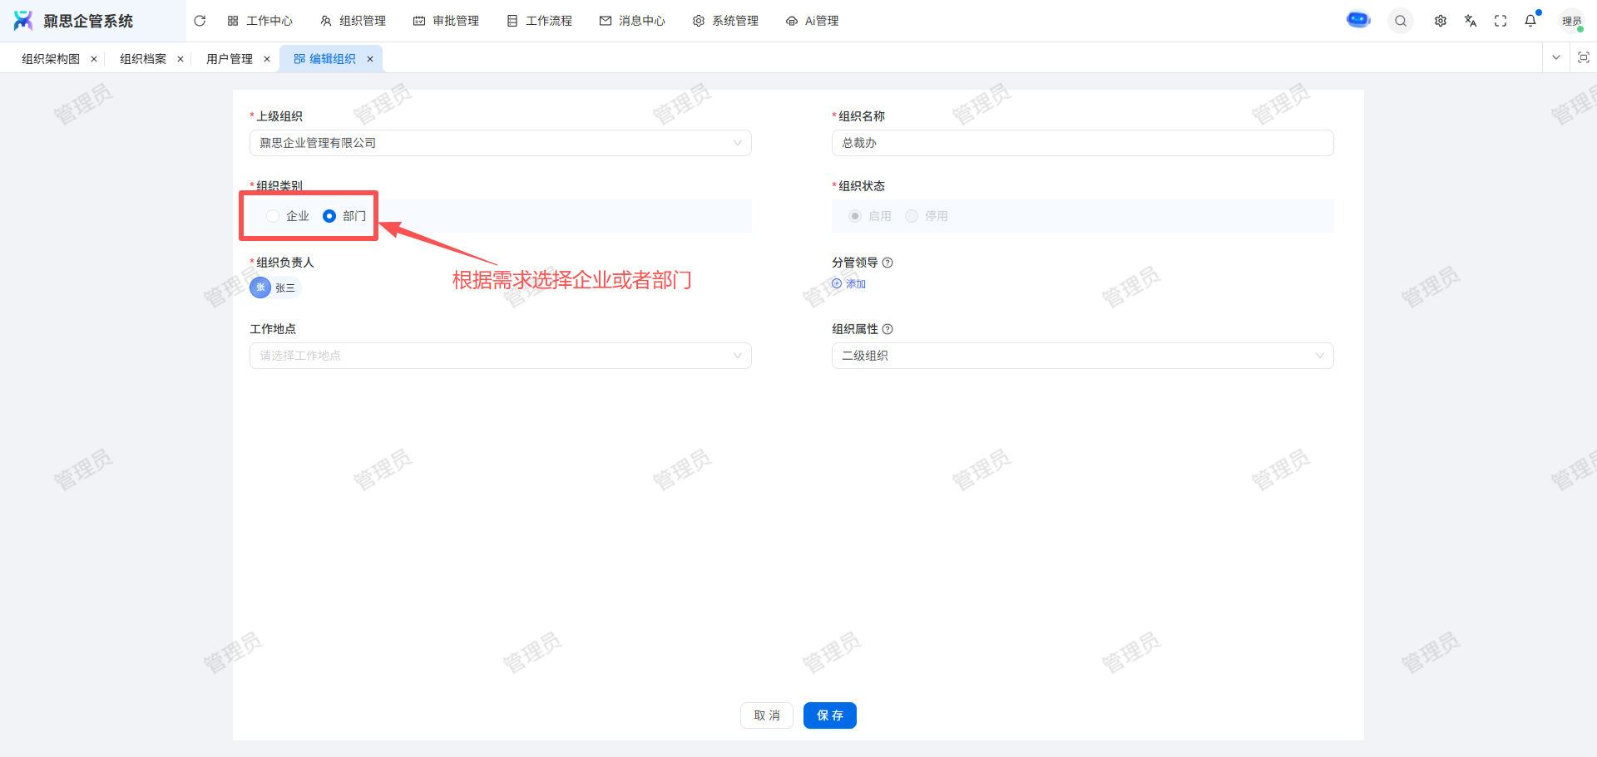Viewport: 1597px width, 757px height.
Task: Click the help icon beside 分管领导
Action: (x=887, y=263)
